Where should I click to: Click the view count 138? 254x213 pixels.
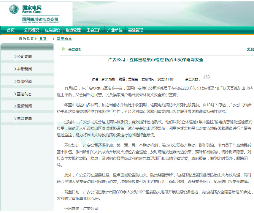pyautogui.click(x=206, y=77)
